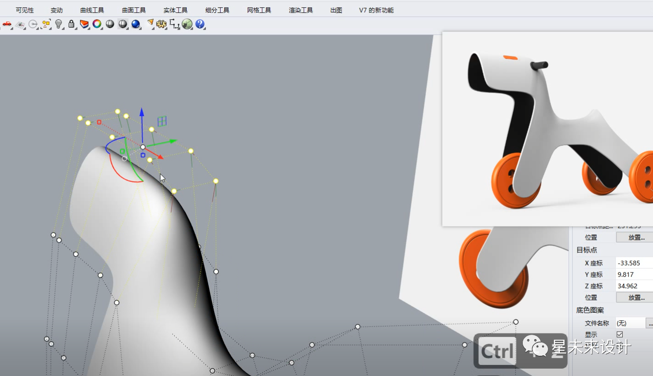Open the 曲线工具 tab
653x376 pixels.
coord(92,10)
